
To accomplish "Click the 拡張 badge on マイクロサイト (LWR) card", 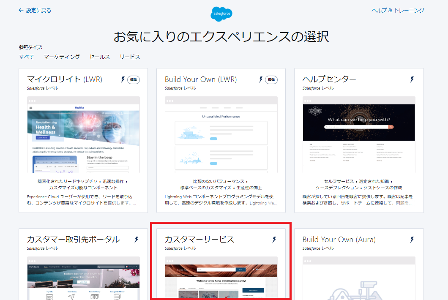I will coord(134,80).
